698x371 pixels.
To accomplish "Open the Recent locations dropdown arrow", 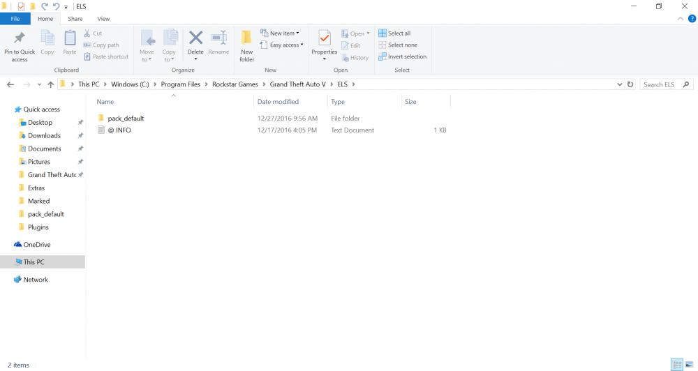I will tap(39, 84).
